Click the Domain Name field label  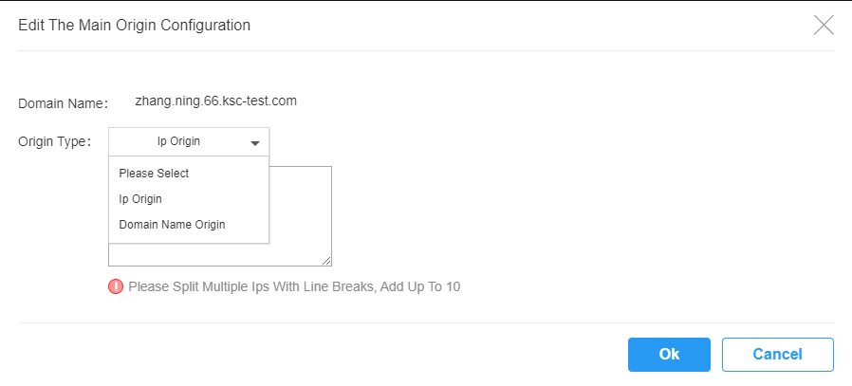(63, 103)
